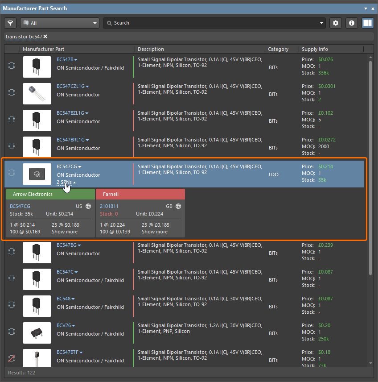The image size is (378, 382).
Task: Open search settings gear icon
Action: (336, 23)
